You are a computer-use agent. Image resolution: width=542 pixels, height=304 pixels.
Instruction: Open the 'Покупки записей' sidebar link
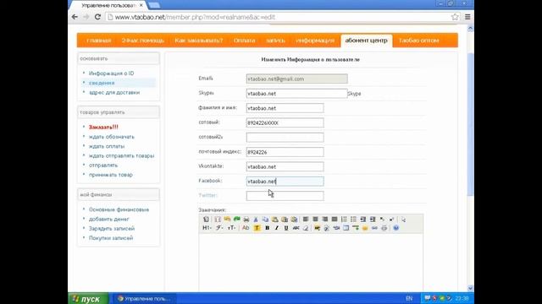click(111, 238)
